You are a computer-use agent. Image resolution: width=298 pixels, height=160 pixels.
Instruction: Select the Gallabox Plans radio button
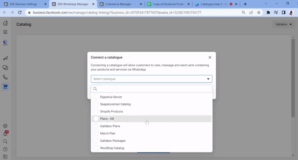(96, 126)
